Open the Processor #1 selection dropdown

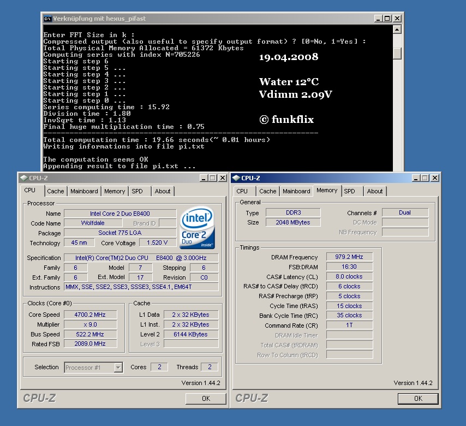(x=118, y=368)
